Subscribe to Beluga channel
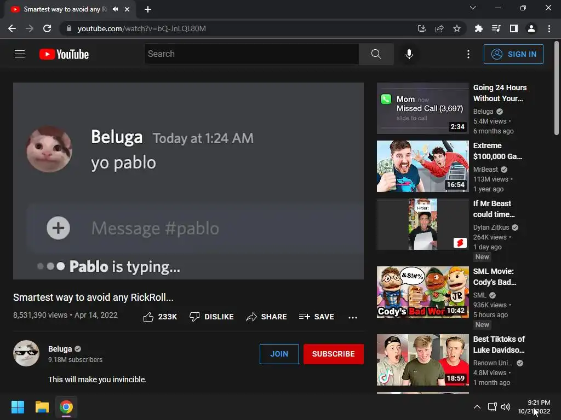 pyautogui.click(x=333, y=354)
